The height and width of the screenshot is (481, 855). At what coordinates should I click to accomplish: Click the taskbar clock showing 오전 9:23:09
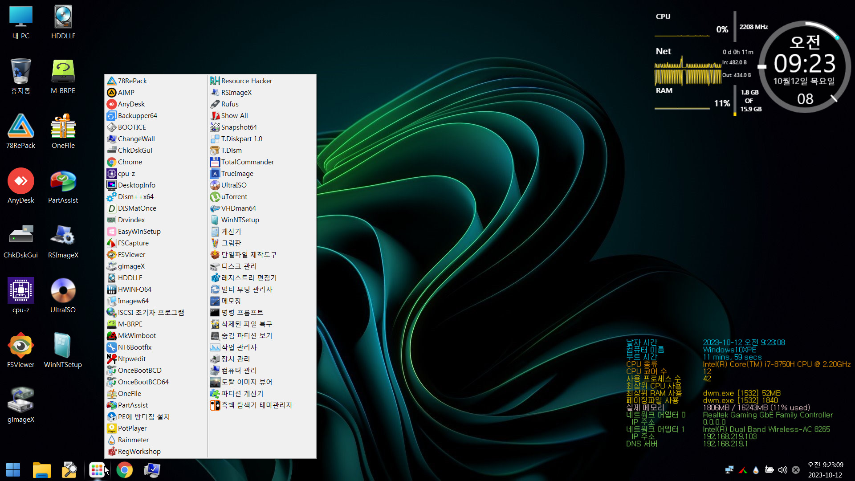(x=825, y=470)
